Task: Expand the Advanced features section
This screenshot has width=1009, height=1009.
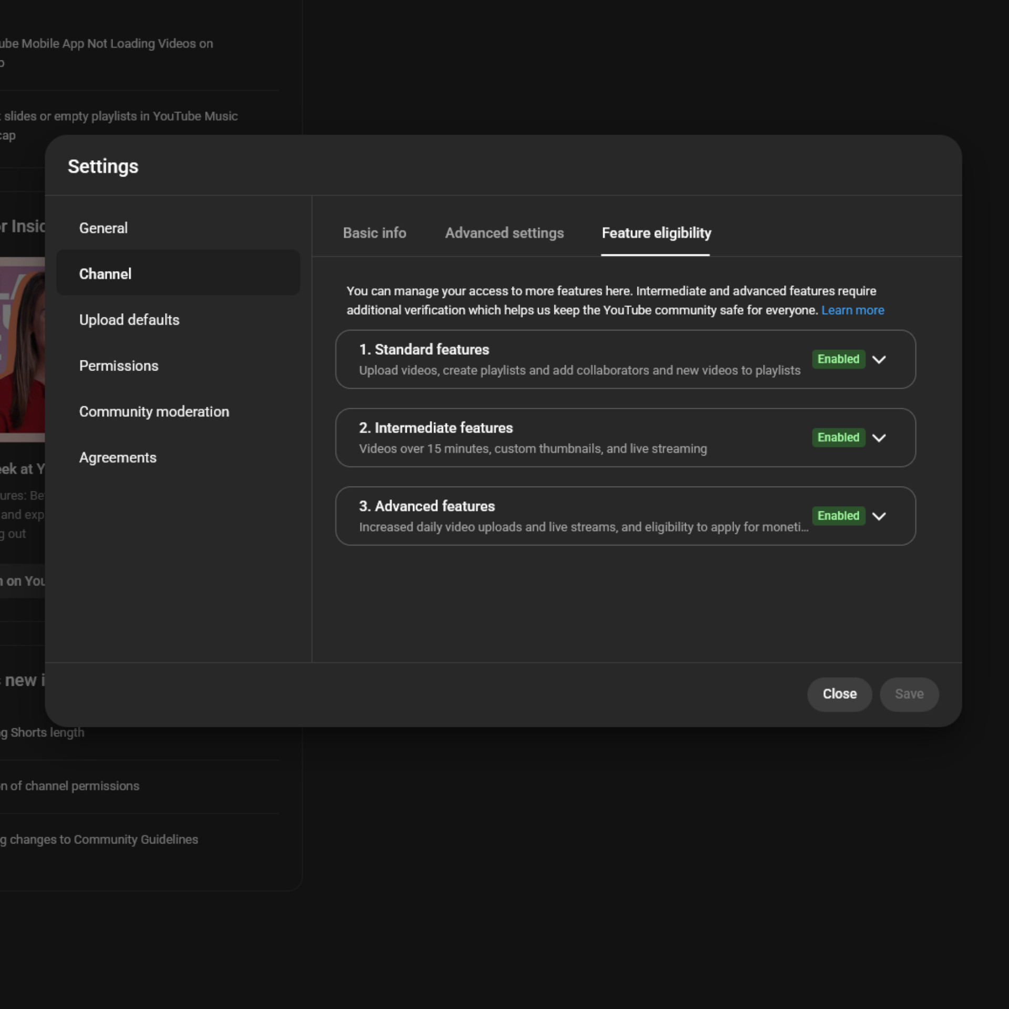Action: (x=879, y=516)
